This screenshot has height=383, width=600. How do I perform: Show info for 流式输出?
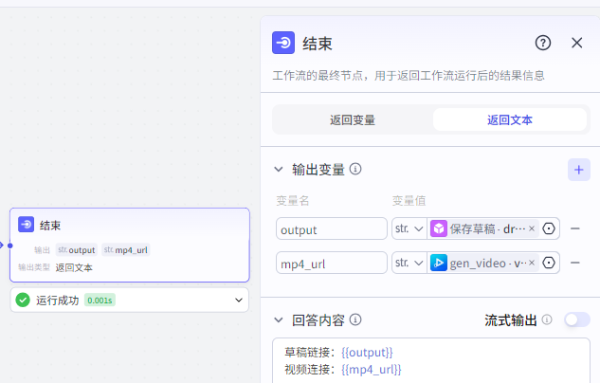point(547,319)
